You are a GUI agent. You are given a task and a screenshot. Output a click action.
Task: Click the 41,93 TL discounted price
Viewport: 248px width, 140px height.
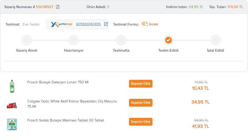tap(200, 126)
